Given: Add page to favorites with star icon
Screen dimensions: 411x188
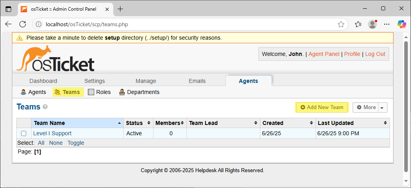Looking at the screenshot, I should point(341,24).
